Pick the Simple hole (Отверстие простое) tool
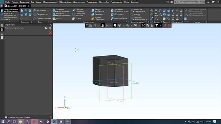The image size is (221, 124). click(78, 14)
